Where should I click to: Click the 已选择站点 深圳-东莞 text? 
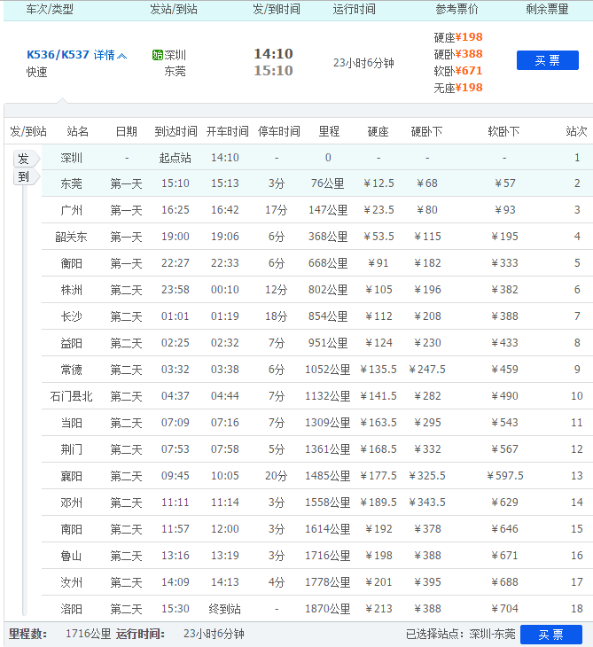coord(461,634)
